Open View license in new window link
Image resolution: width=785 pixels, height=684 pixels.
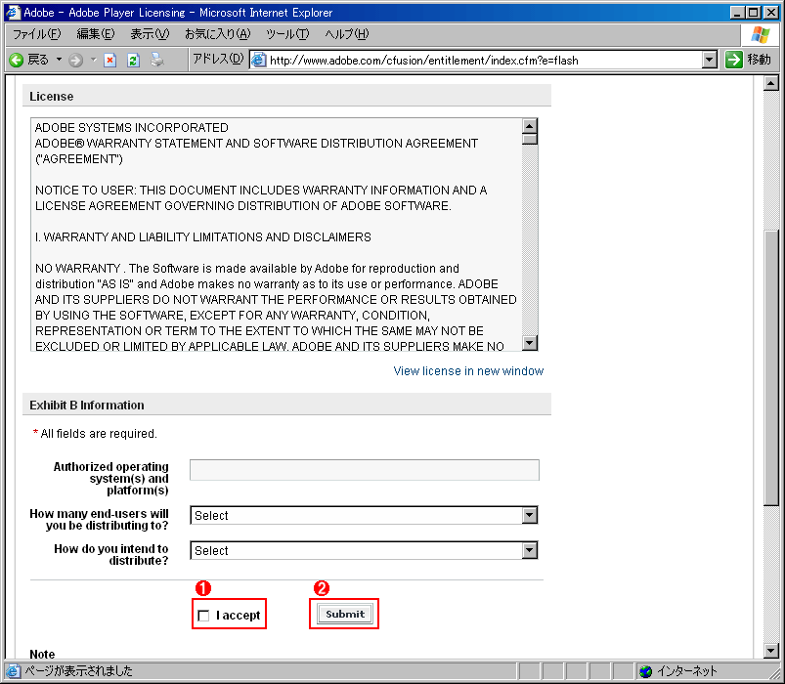[468, 370]
